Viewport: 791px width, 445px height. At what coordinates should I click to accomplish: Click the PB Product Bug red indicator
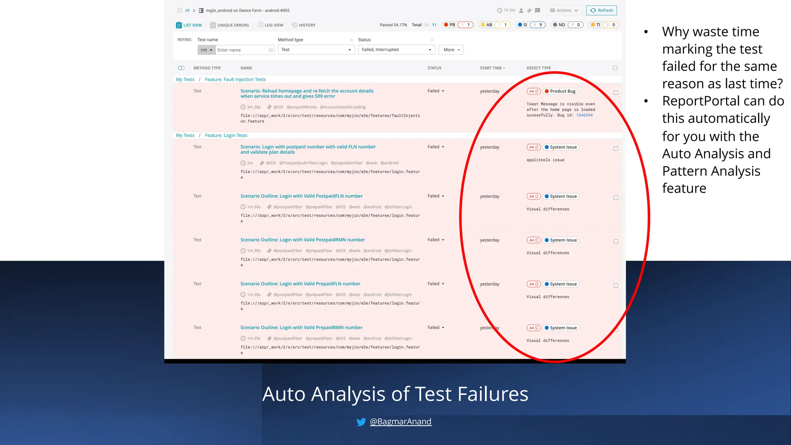[446, 25]
